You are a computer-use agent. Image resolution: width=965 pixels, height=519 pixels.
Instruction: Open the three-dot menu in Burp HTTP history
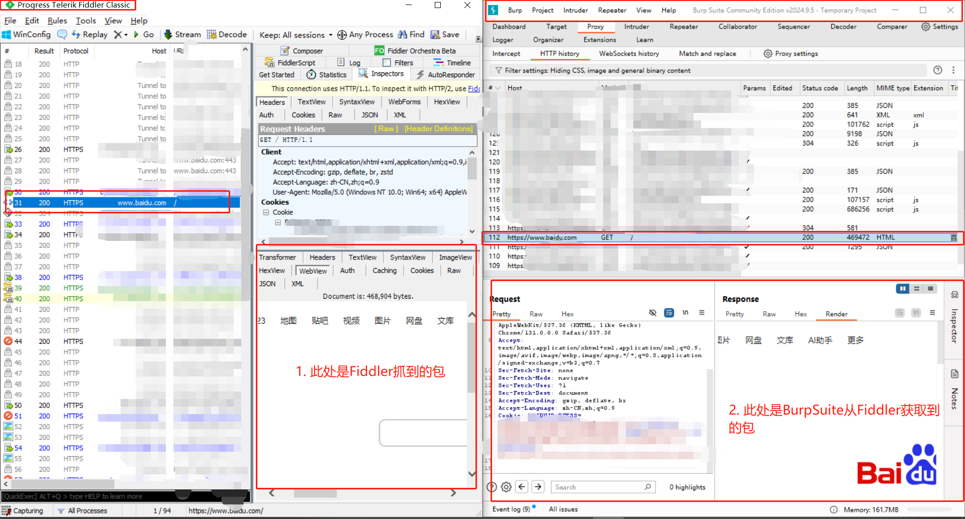pos(953,70)
